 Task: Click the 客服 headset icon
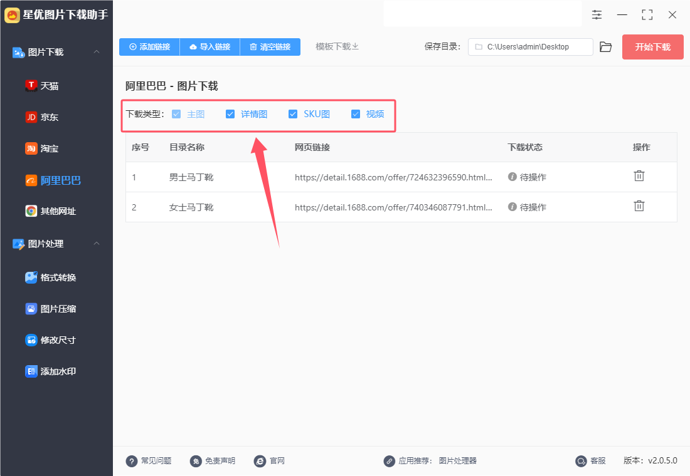click(x=581, y=461)
